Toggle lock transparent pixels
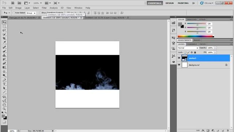 [x=185, y=52]
